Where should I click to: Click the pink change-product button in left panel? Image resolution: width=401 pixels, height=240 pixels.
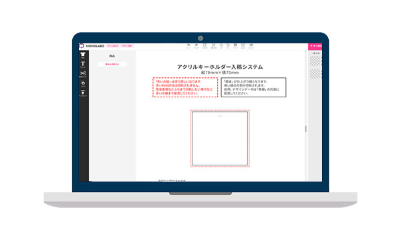(x=112, y=64)
